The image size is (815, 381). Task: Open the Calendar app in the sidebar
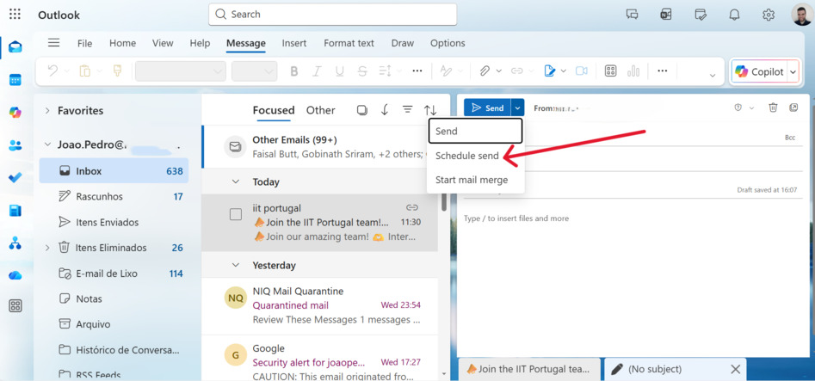pyautogui.click(x=15, y=79)
